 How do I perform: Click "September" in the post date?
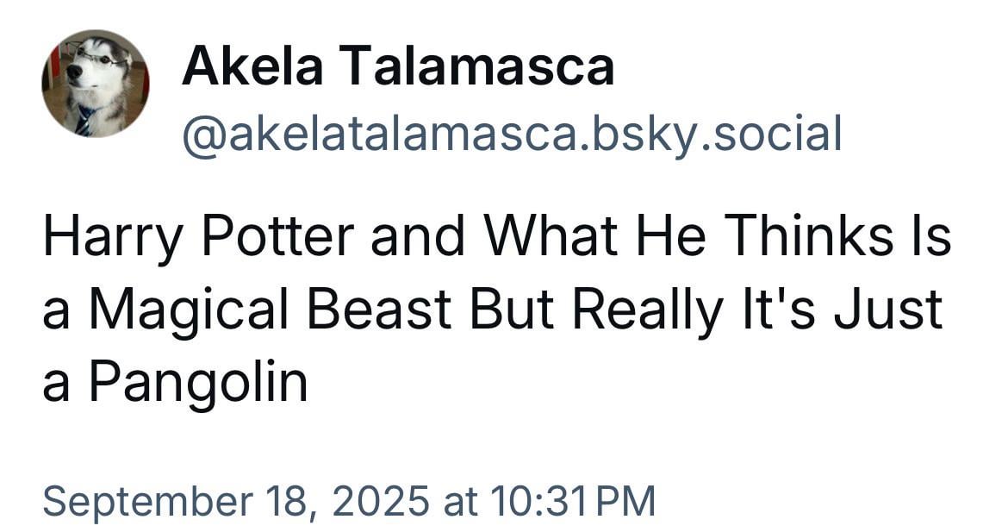[147, 502]
